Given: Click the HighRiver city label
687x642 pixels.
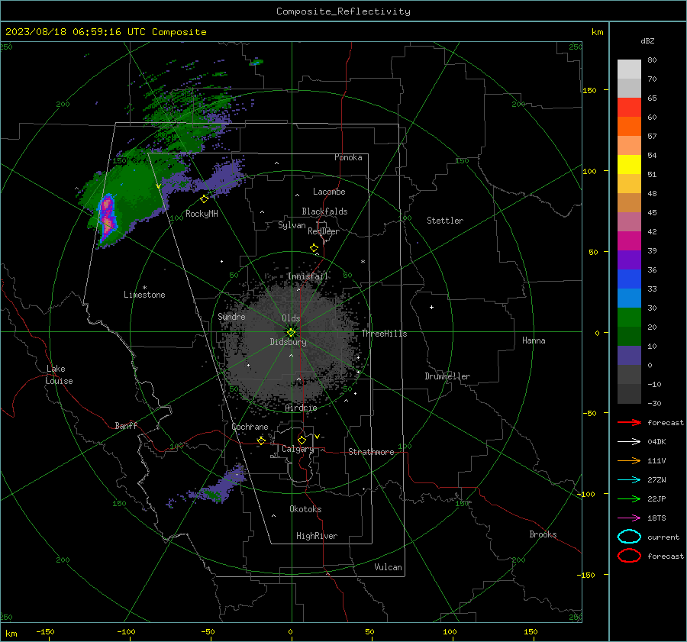Looking at the screenshot, I should click(317, 536).
